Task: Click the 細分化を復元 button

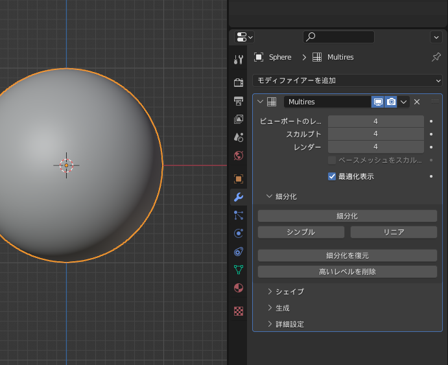Action: [347, 255]
